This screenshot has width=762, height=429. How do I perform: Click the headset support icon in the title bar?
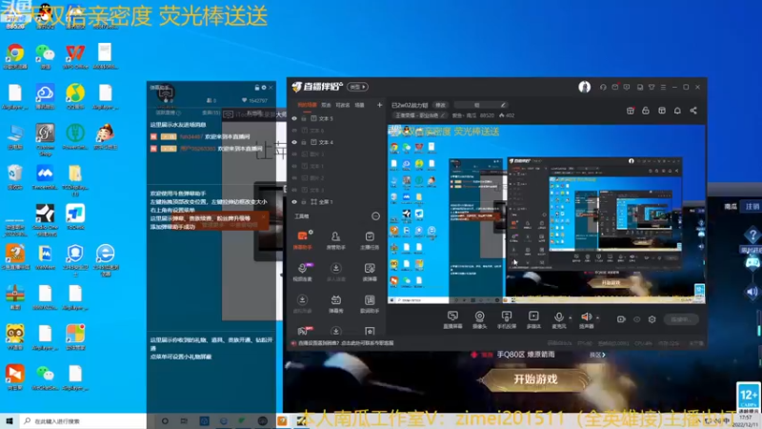click(x=603, y=87)
